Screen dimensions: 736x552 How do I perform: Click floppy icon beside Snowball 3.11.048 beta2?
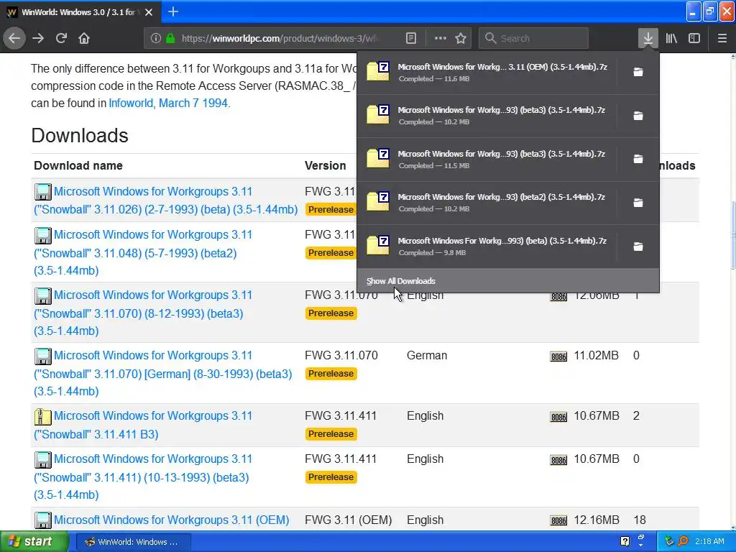[x=42, y=235]
